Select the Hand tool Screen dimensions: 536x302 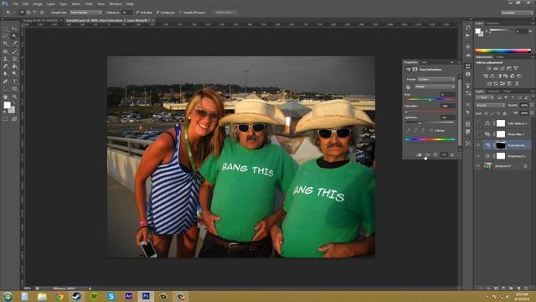(5, 96)
